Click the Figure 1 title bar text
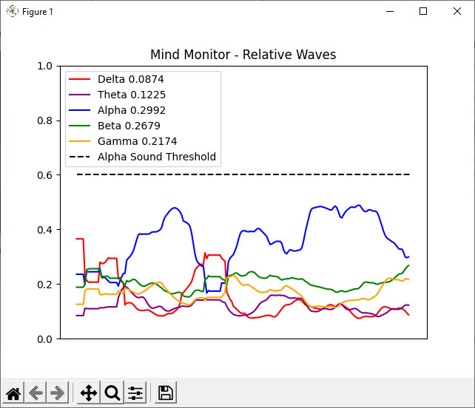This screenshot has width=475, height=408. point(38,12)
